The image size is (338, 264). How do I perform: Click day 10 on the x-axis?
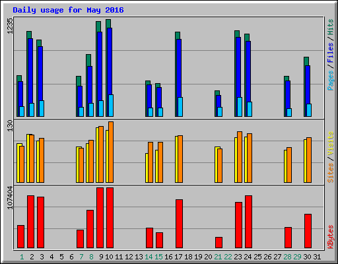coord(109,257)
